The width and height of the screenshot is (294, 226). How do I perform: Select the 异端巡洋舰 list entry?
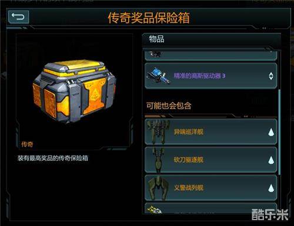(211, 131)
